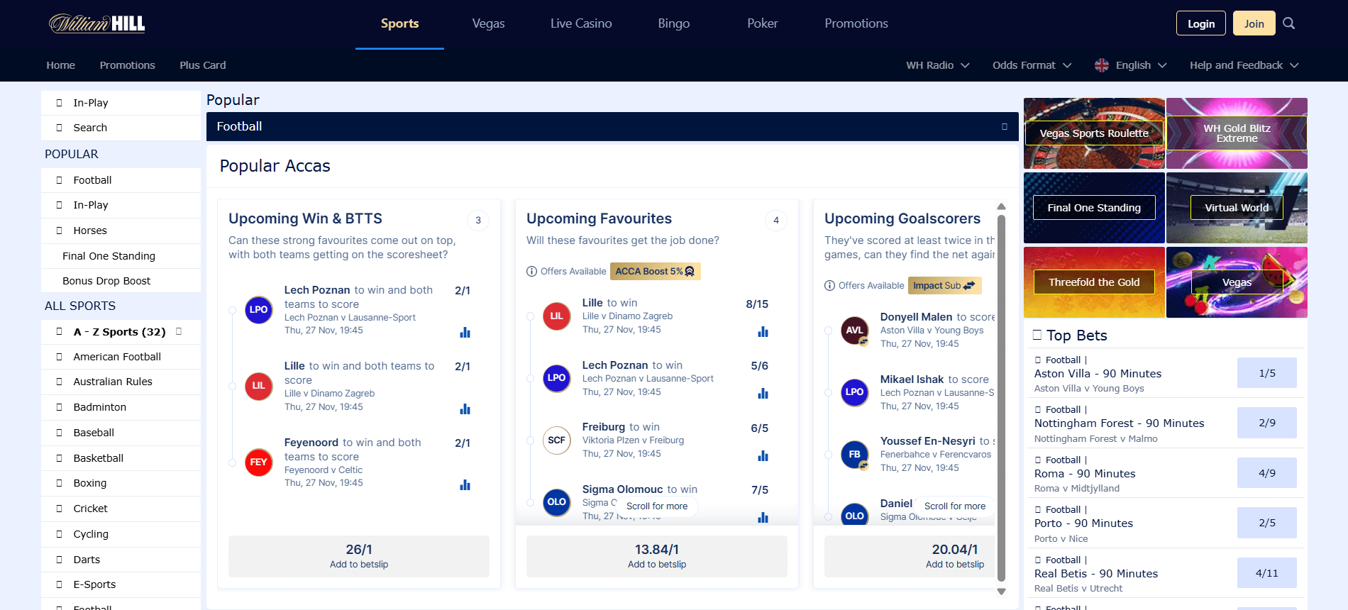Toggle the Feyenoord BTTS selection marker

[232, 463]
